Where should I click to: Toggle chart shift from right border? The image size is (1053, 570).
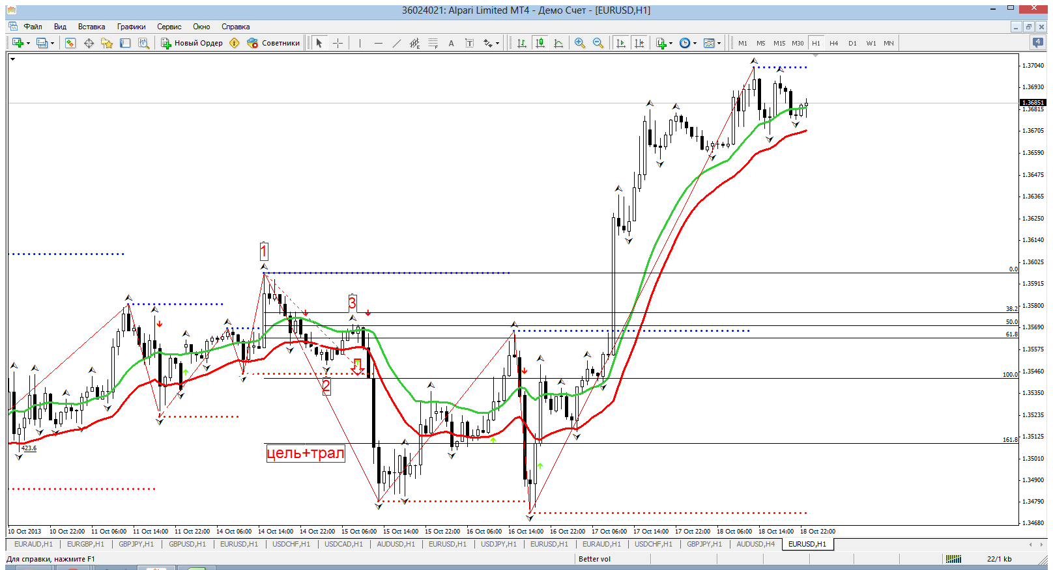(x=639, y=43)
